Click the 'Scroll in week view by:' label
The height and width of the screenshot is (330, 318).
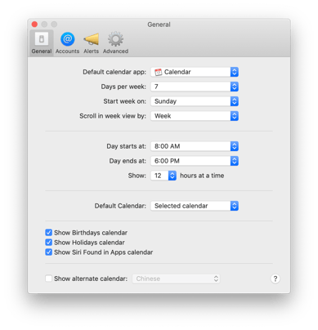point(113,116)
